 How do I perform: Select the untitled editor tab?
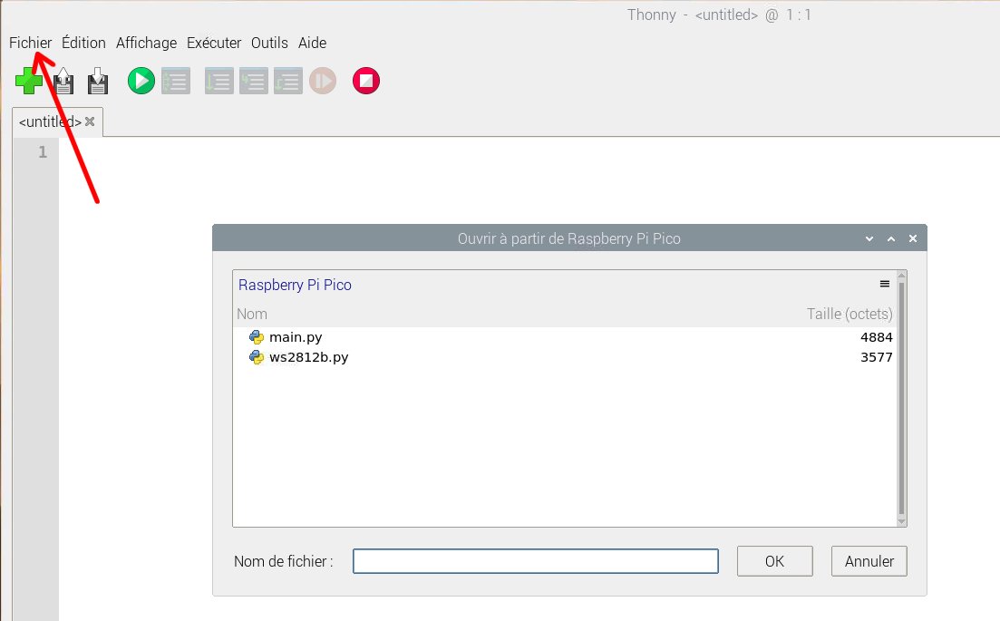[x=50, y=121]
